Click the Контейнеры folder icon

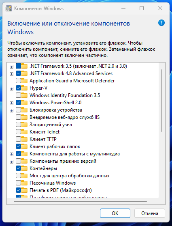(24, 168)
